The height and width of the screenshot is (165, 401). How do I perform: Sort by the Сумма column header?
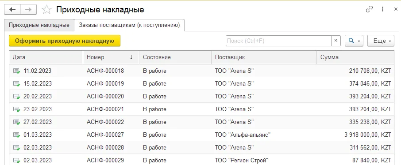[355, 57]
